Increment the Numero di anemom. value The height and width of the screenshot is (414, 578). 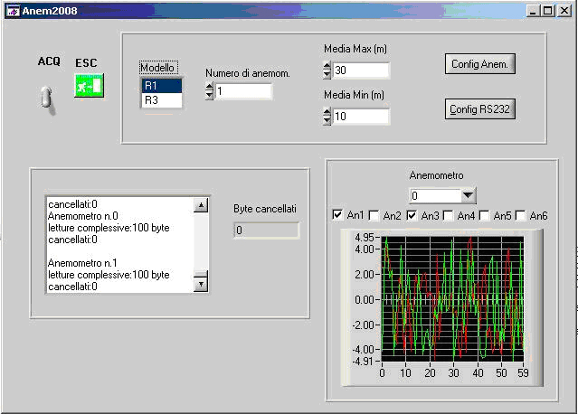[x=209, y=88]
